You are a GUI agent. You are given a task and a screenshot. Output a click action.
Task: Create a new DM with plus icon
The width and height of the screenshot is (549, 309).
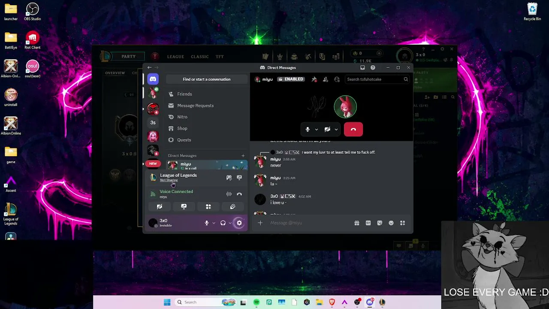(243, 156)
